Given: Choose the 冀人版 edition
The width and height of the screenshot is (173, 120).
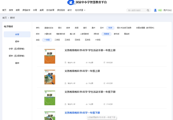Looking at the screenshot, I should [72, 34].
